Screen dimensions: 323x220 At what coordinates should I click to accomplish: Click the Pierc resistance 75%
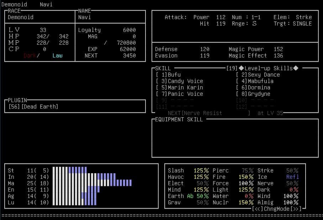(x=247, y=170)
